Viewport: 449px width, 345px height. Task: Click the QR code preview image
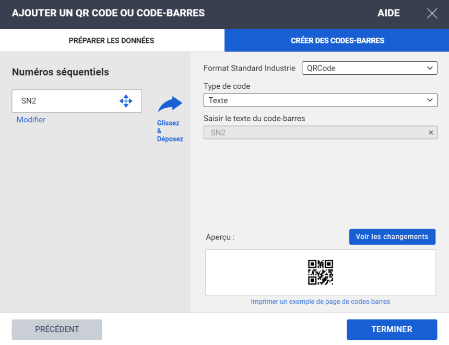click(321, 272)
